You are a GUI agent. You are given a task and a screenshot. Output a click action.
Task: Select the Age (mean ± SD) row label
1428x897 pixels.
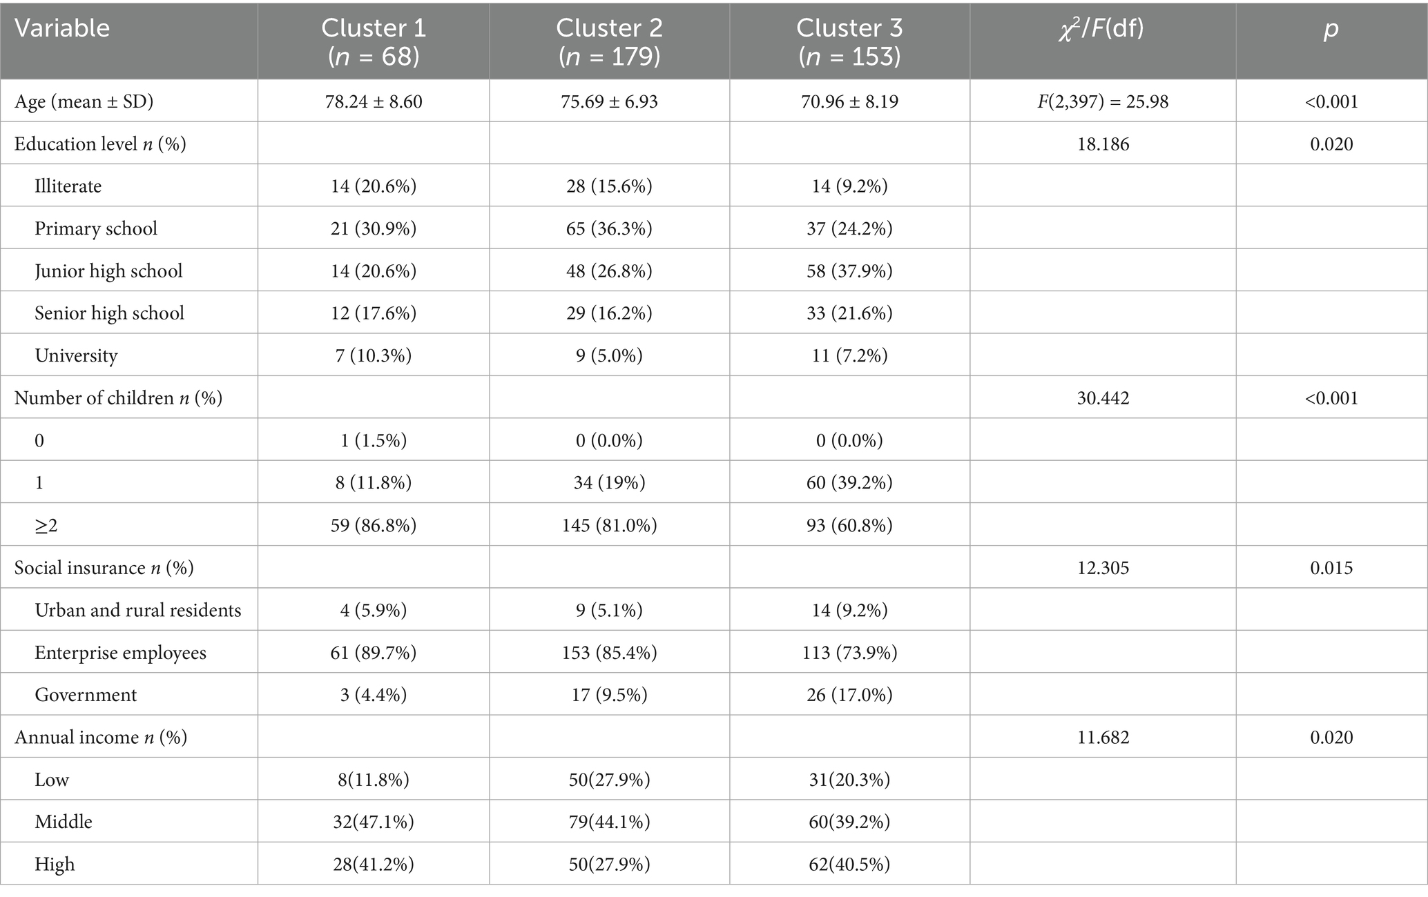[x=84, y=101]
